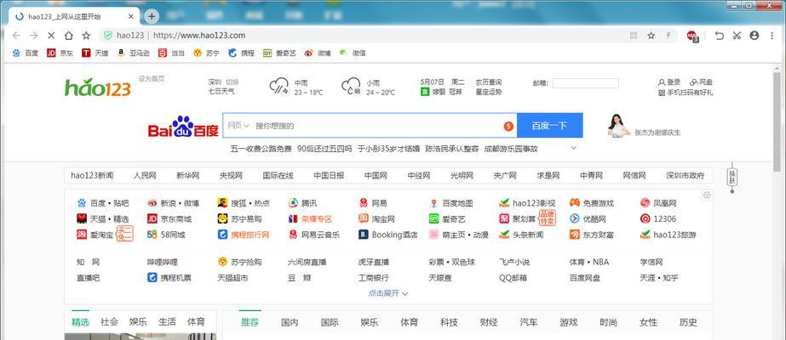Click 设为首页 link
786x340 pixels.
(152, 78)
